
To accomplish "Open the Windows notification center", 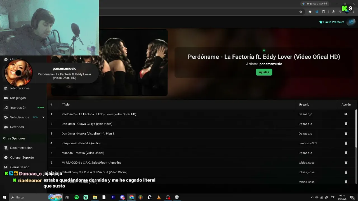I will coord(352,197).
